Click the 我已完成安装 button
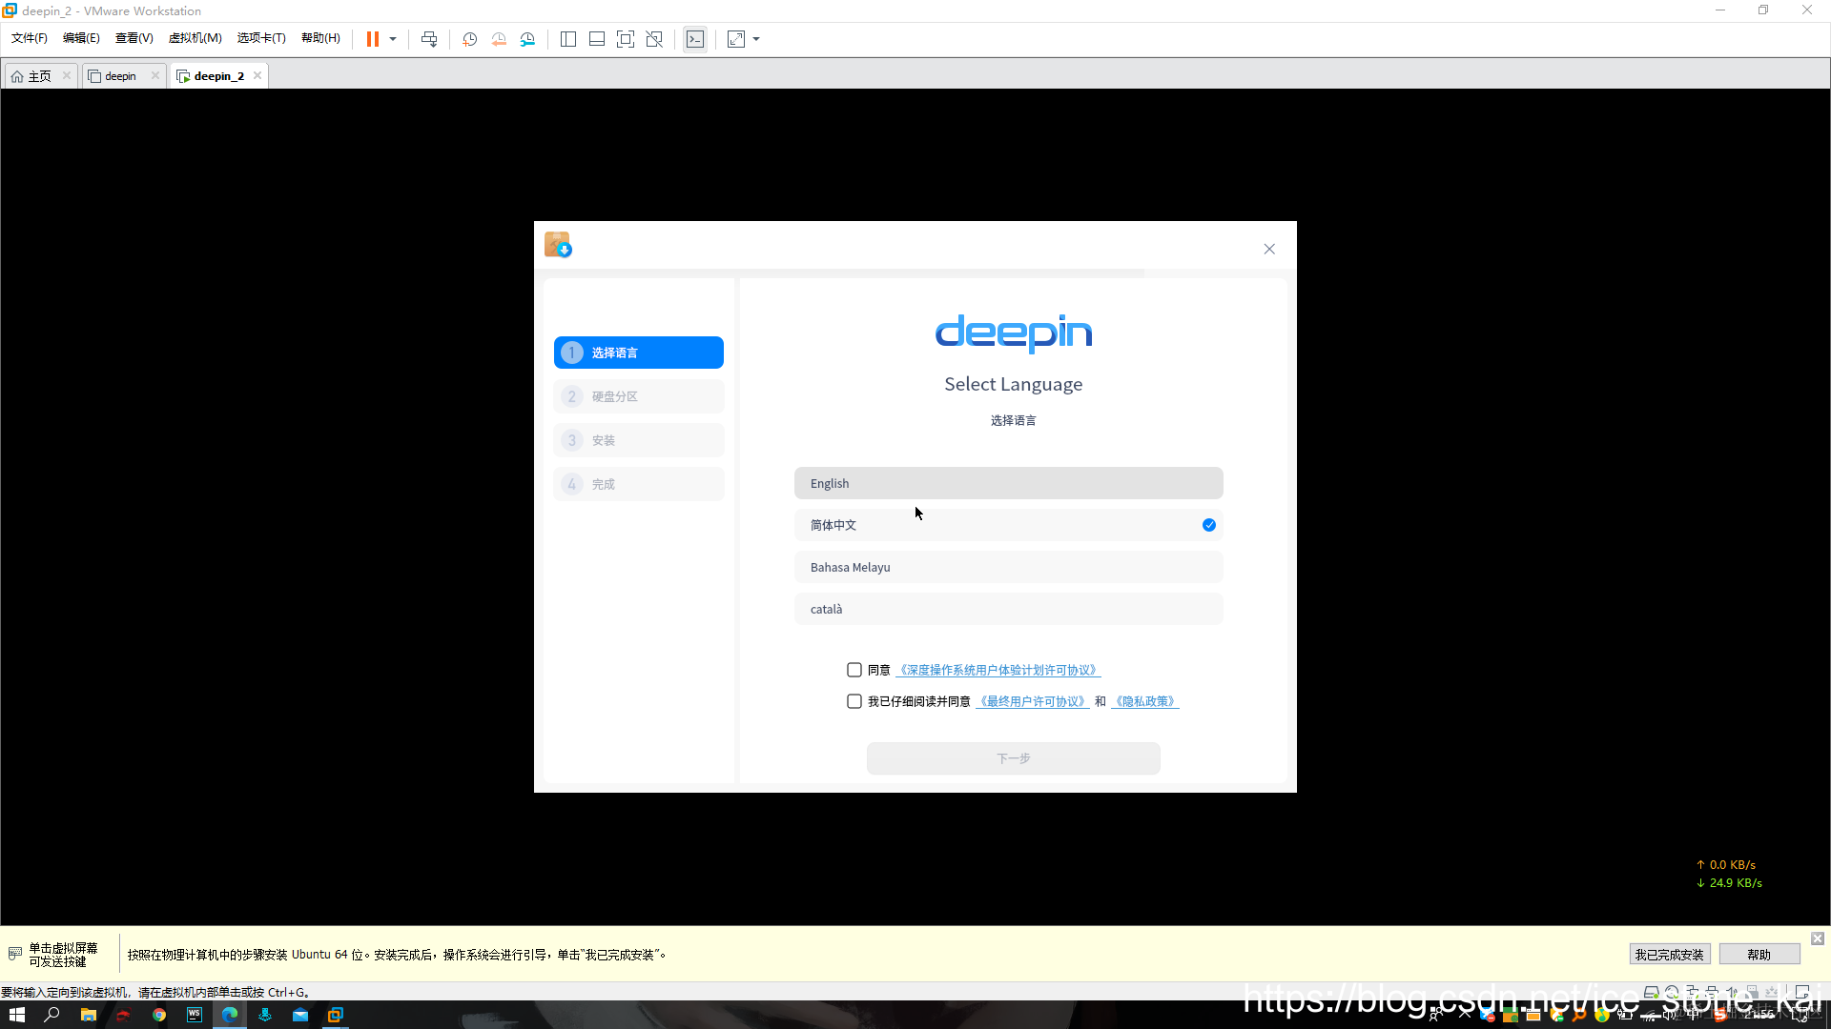This screenshot has height=1029, width=1831. 1669,954
